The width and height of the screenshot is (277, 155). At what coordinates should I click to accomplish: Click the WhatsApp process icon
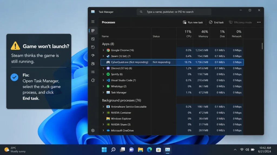point(108,86)
